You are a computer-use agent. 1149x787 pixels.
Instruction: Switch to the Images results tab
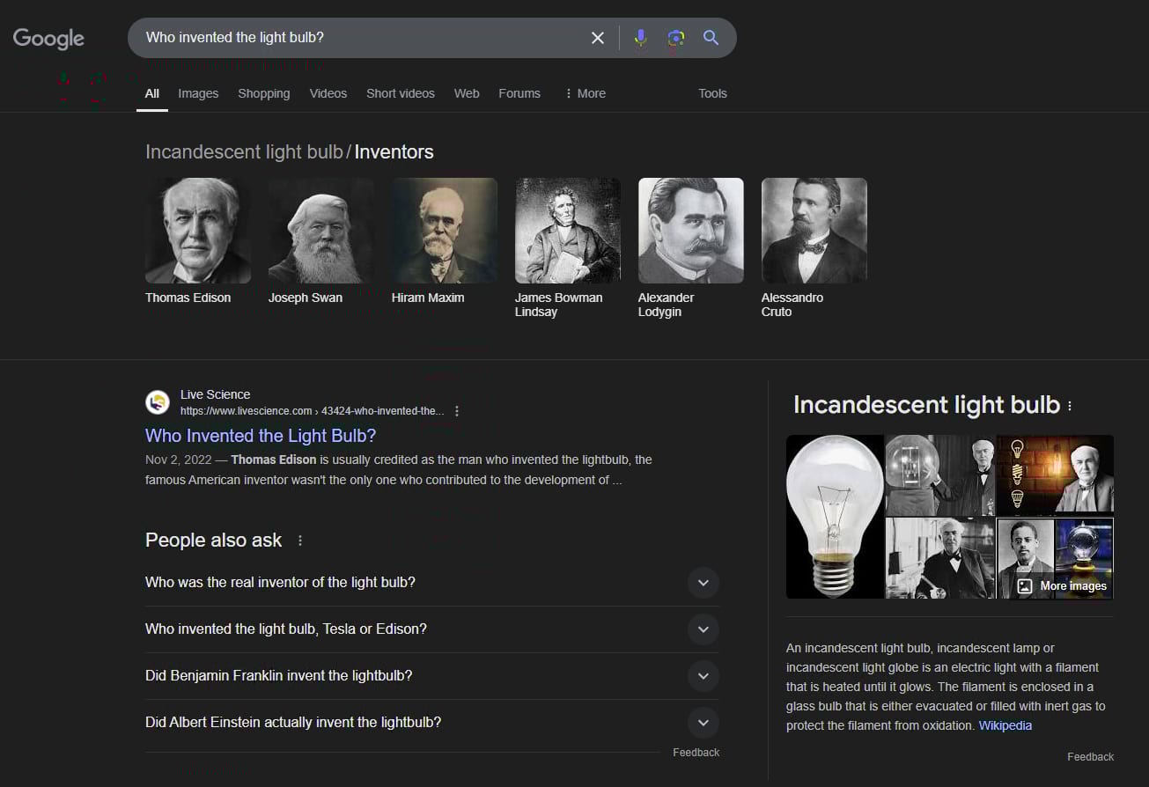(x=198, y=93)
